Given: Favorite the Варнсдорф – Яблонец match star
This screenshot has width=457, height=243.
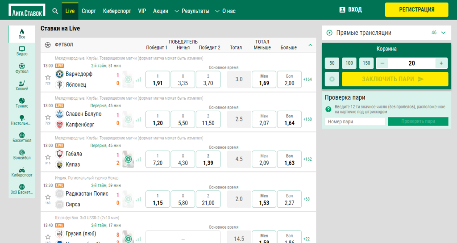Looking at the screenshot, I should tap(48, 77).
